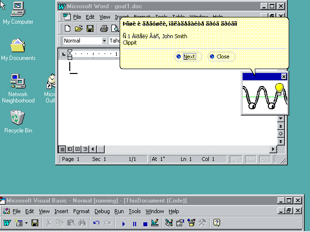Open View menu in Word

click(x=105, y=17)
